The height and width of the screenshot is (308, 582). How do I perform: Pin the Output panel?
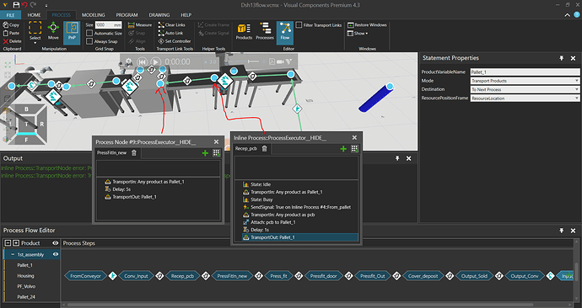tap(397, 158)
